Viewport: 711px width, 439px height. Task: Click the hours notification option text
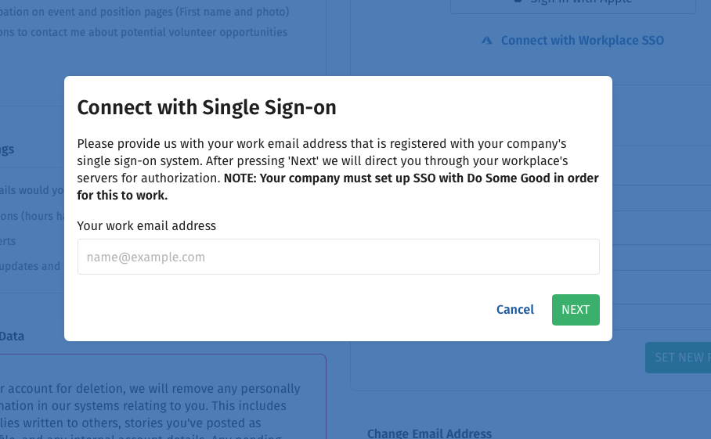tap(32, 216)
